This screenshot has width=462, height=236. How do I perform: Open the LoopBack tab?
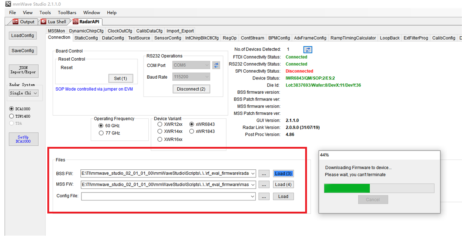(390, 38)
